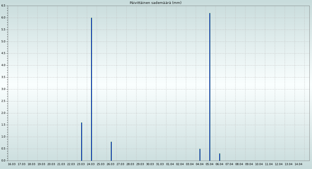Viewport: 312px width, 169px height.
Task: Click the 3.0 y-axis label
Action: 3,89
